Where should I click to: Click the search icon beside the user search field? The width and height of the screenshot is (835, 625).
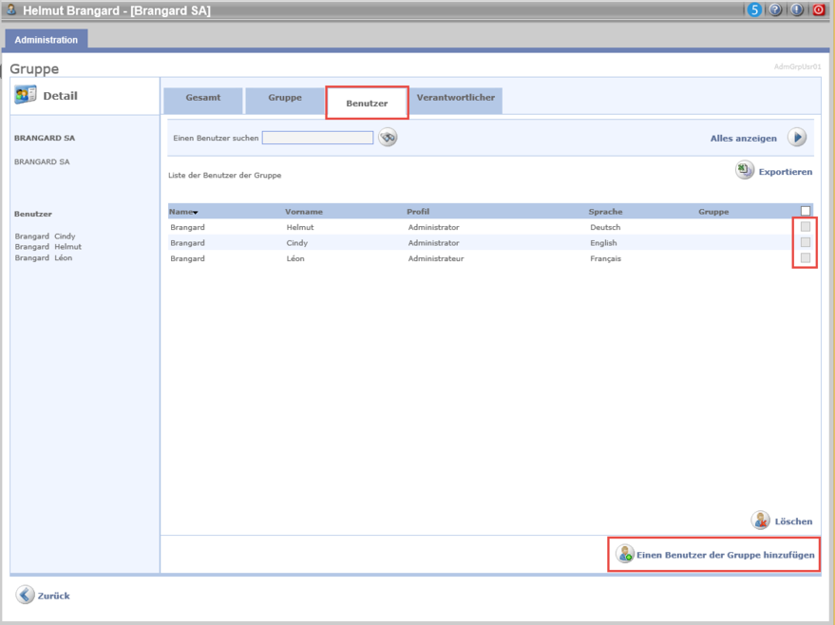(x=388, y=138)
